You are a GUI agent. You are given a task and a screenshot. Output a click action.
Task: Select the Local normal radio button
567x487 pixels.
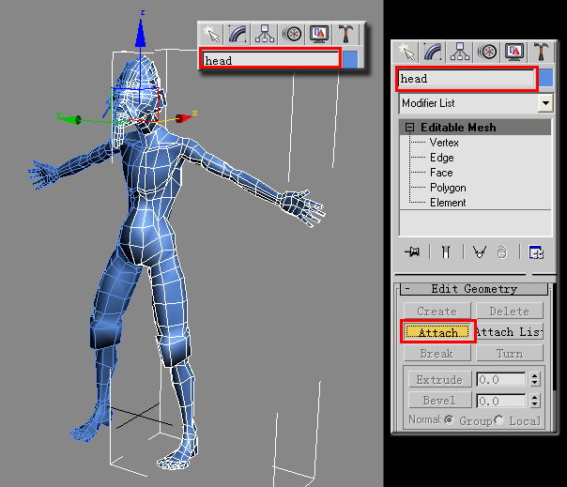pyautogui.click(x=499, y=420)
